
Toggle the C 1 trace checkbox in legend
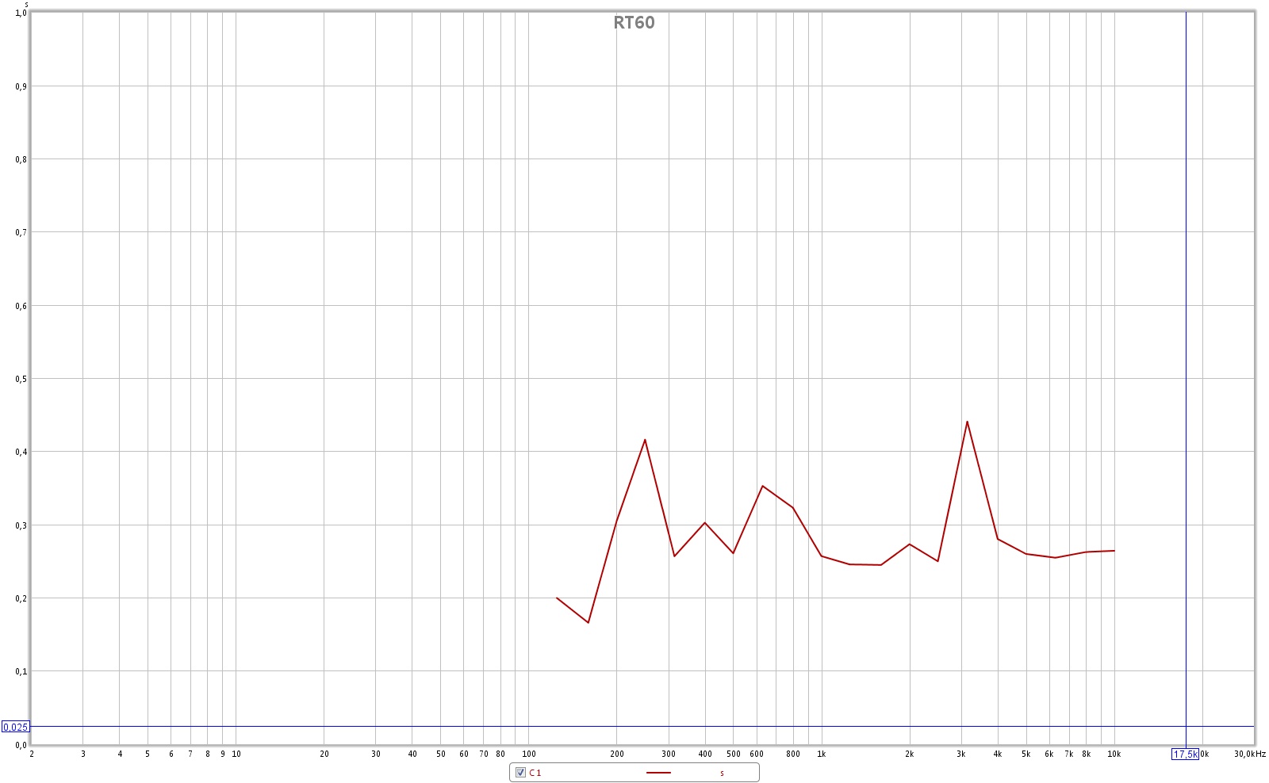[x=520, y=773]
